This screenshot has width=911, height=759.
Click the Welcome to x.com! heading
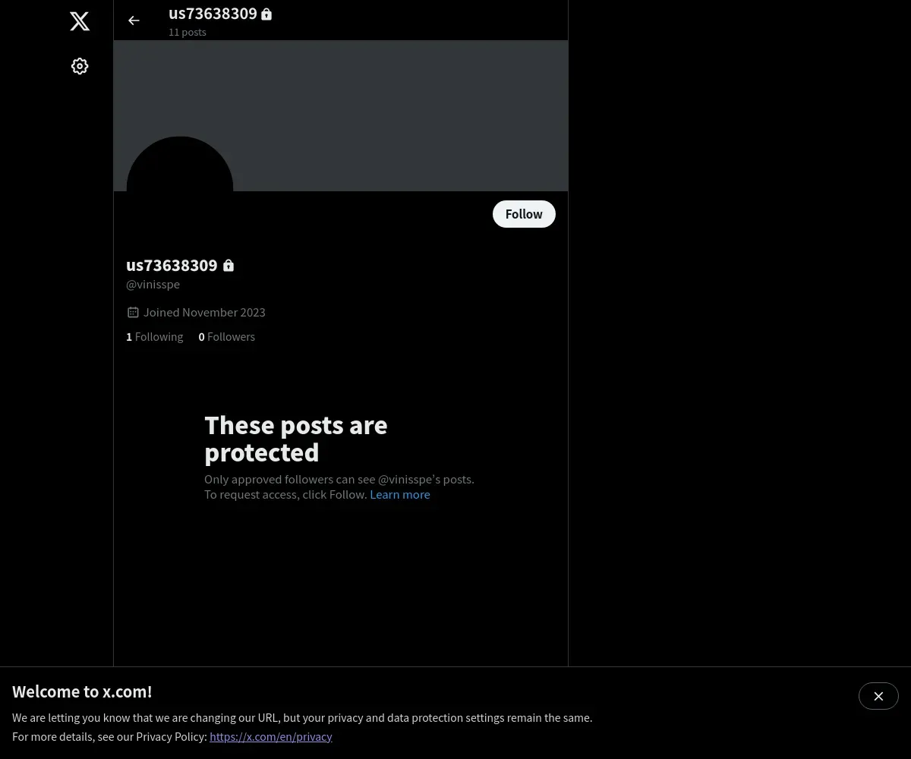point(82,691)
